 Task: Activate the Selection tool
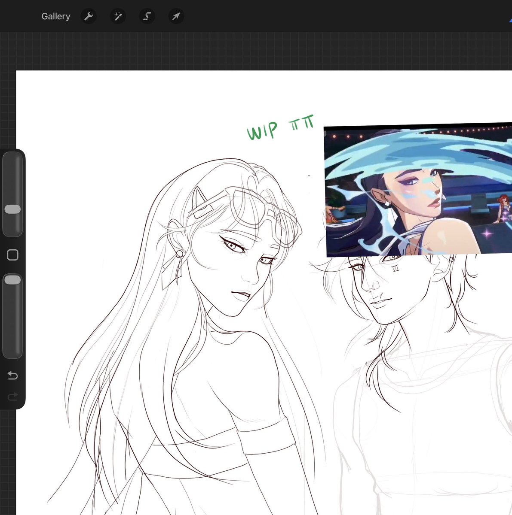(x=147, y=16)
